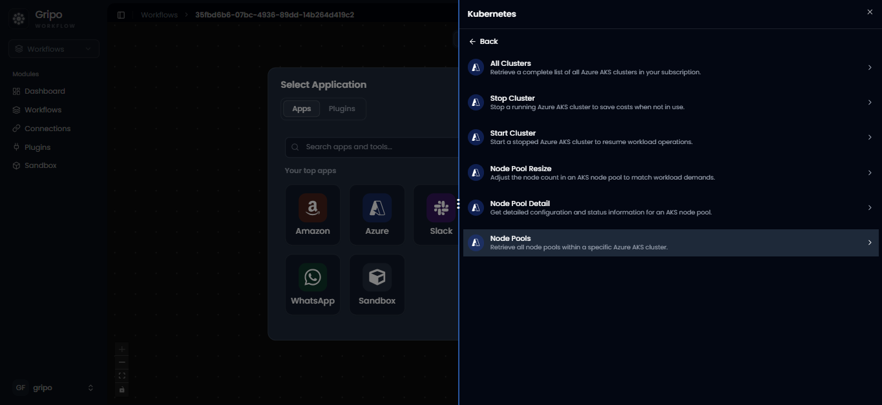Click the canvas zoom in plus icon
The image size is (882, 405).
point(122,349)
